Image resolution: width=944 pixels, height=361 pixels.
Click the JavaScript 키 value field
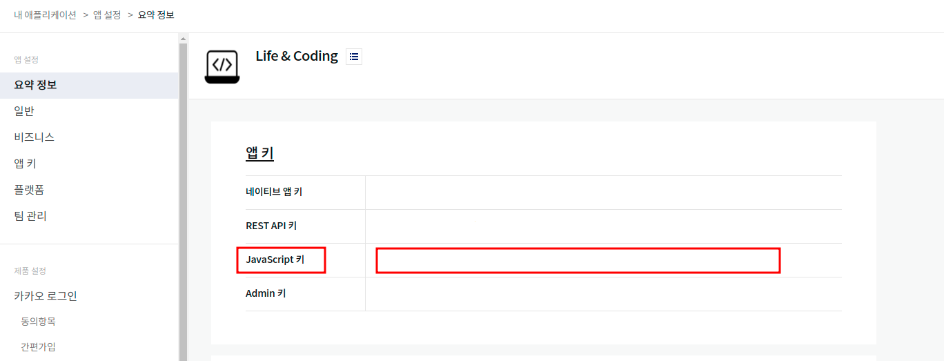pyautogui.click(x=578, y=260)
